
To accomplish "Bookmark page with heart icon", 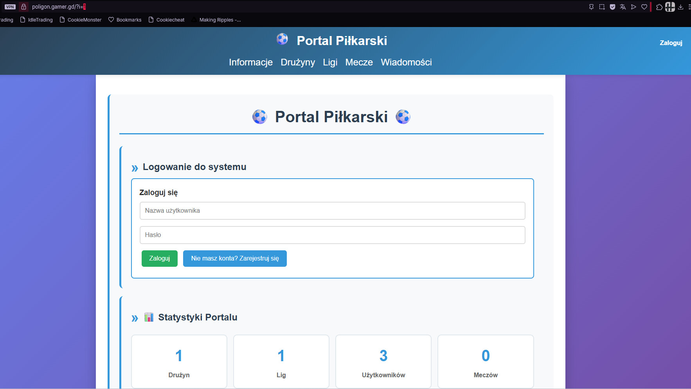I will [x=644, y=7].
